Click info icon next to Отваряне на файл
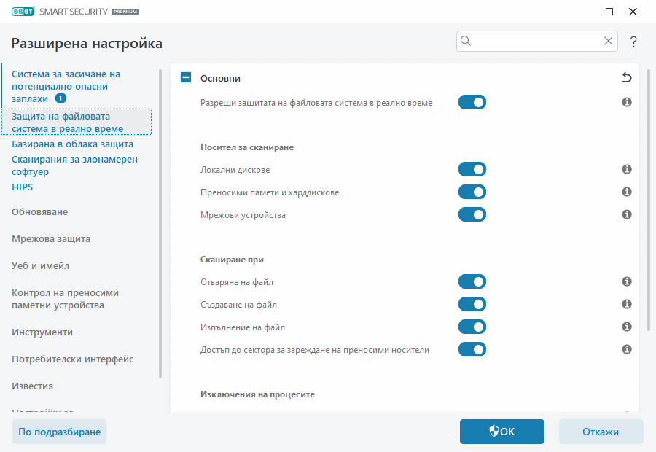Viewport: 656px width, 452px height. point(626,281)
